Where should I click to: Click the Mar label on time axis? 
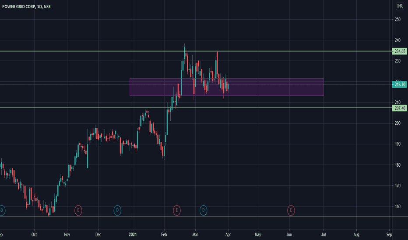pyautogui.click(x=195, y=235)
